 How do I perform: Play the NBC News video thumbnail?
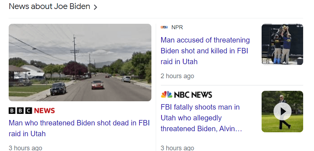coord(282,111)
